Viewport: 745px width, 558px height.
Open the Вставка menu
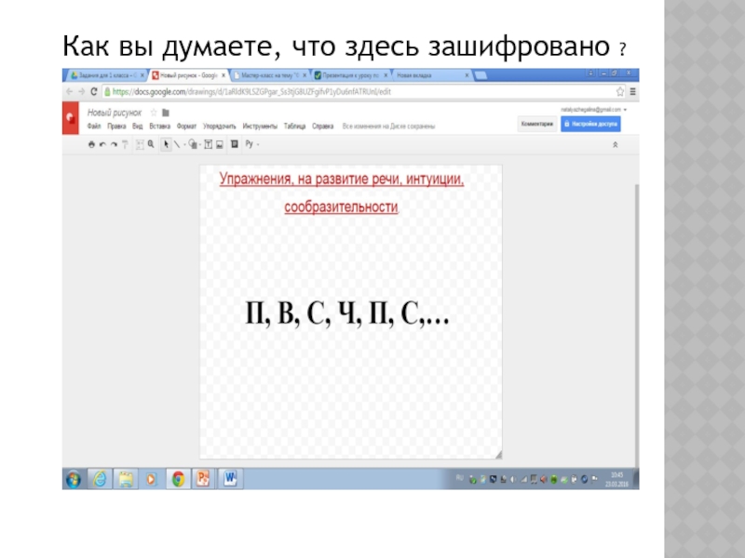[x=158, y=124]
